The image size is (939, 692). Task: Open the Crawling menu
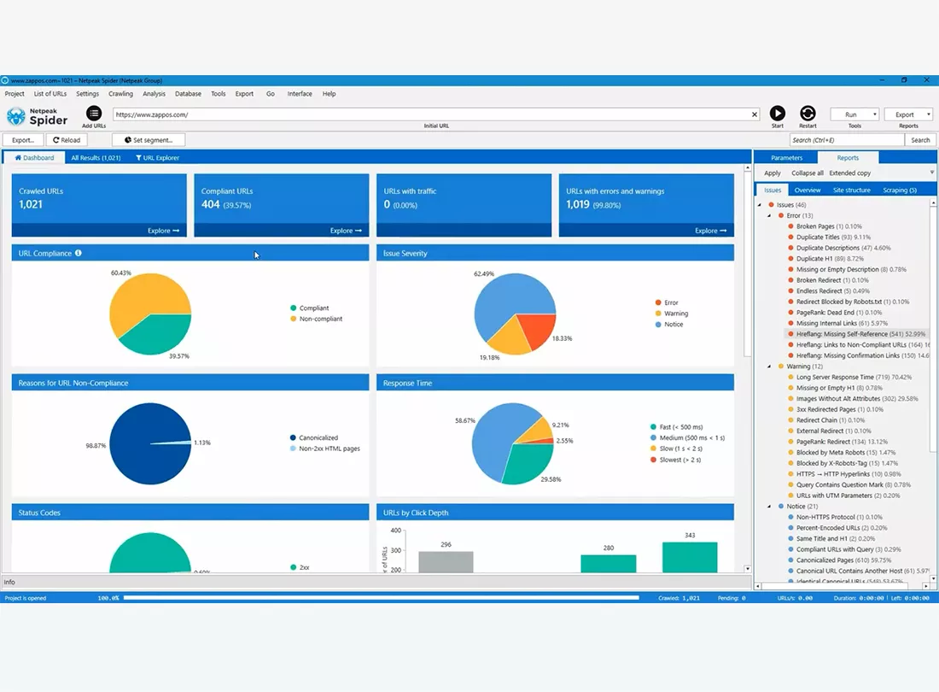(x=120, y=94)
